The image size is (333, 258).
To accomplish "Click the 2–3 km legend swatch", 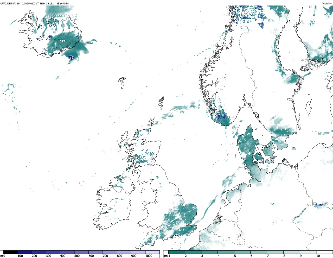I will (193, 252).
